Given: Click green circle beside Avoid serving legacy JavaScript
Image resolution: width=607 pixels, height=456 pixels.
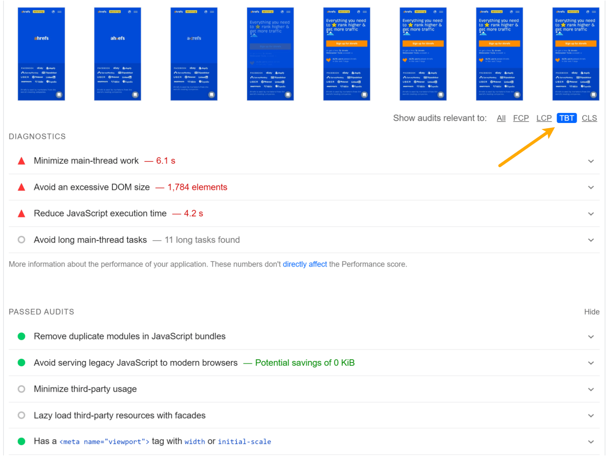Looking at the screenshot, I should (x=21, y=362).
